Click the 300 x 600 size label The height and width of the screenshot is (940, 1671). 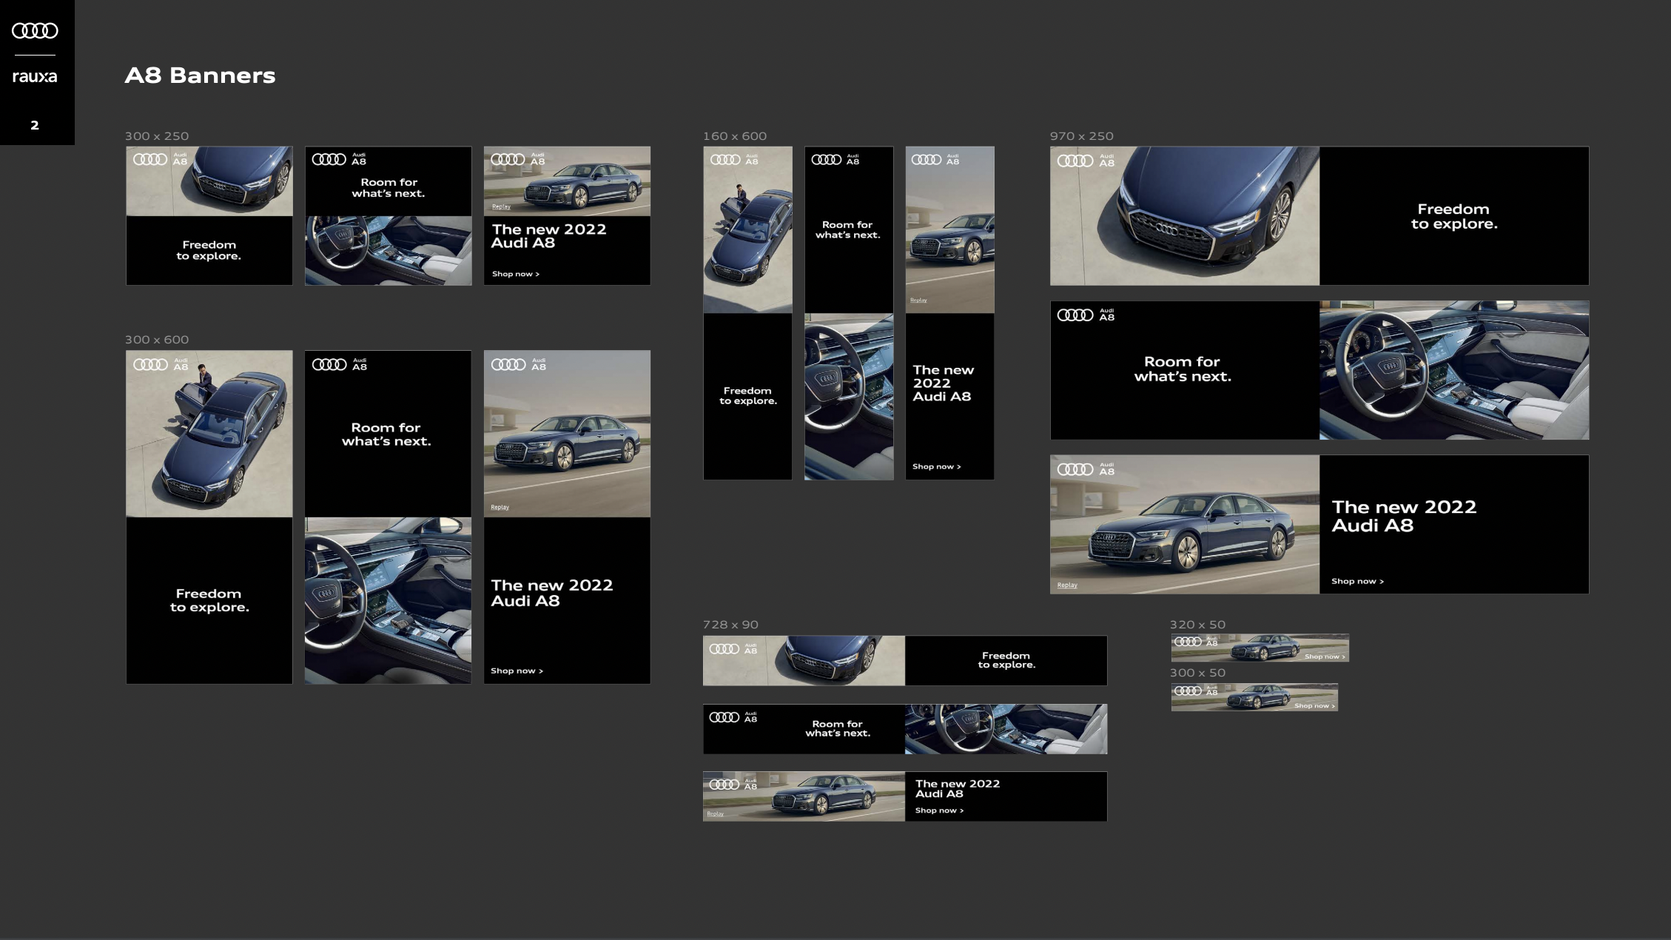click(157, 340)
